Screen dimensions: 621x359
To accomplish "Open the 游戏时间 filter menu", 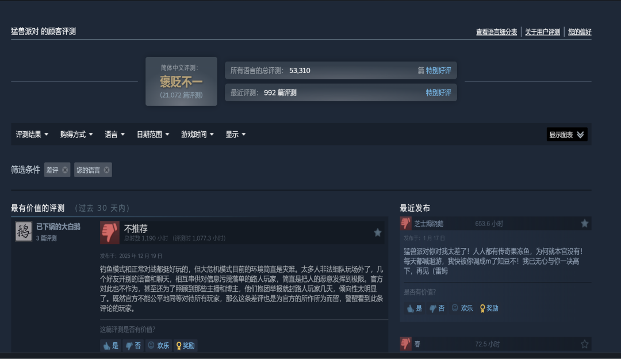I will [x=197, y=134].
